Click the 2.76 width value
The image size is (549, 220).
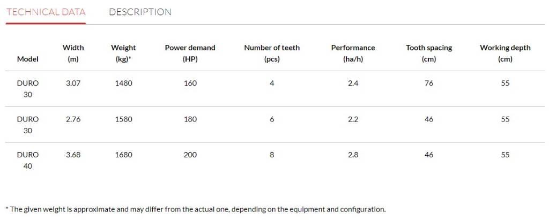(73, 119)
